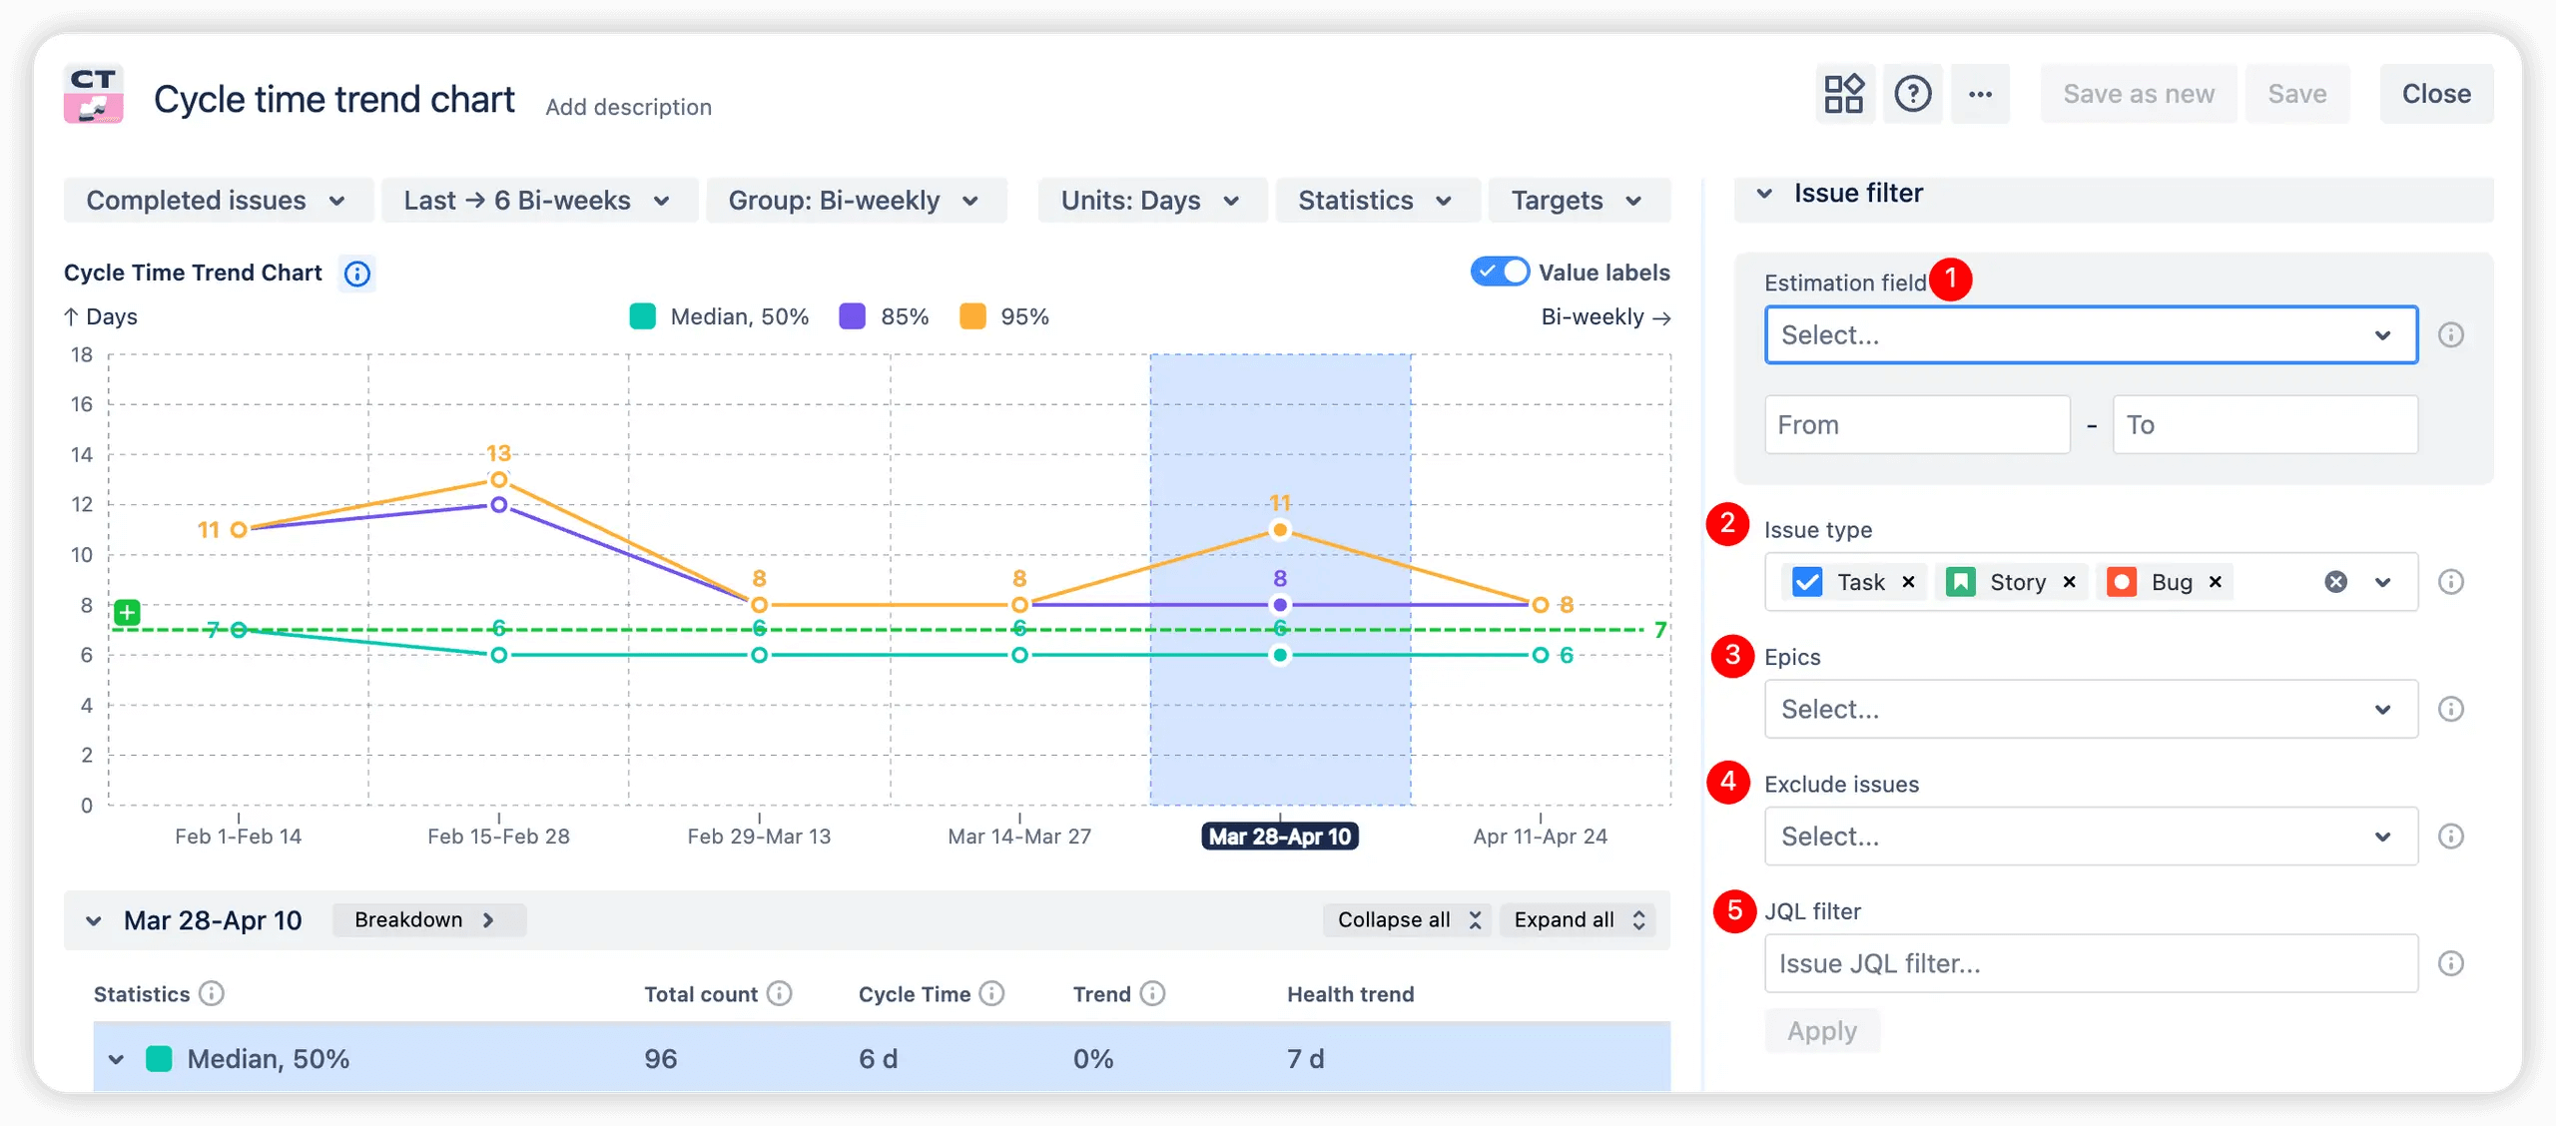The image size is (2556, 1126).
Task: Click the Collapse all button
Action: point(1408,919)
